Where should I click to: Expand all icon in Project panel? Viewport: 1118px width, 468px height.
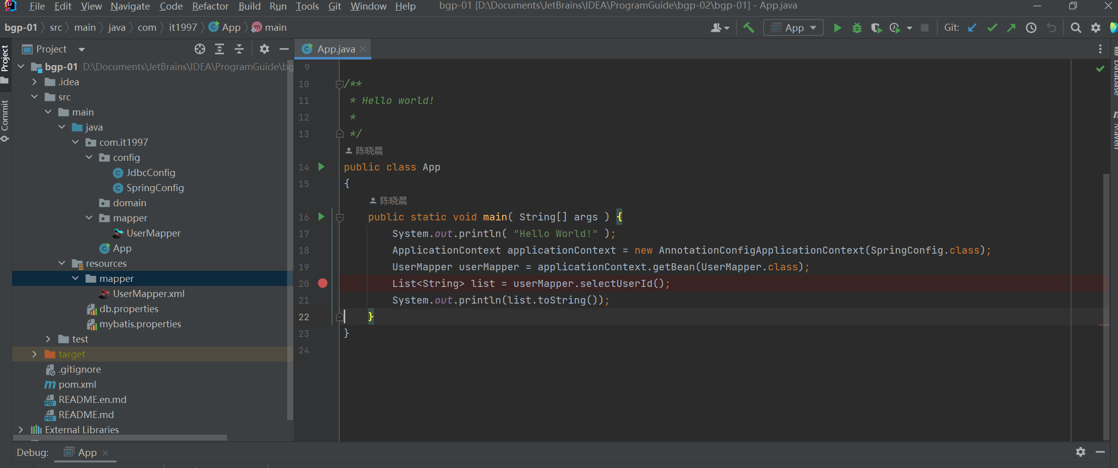(x=220, y=49)
